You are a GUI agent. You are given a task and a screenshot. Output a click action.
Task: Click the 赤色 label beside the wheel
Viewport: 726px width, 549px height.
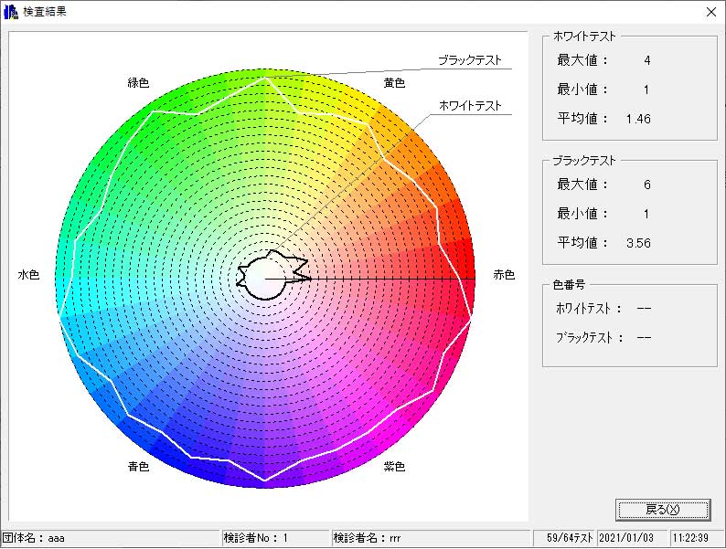click(x=504, y=275)
